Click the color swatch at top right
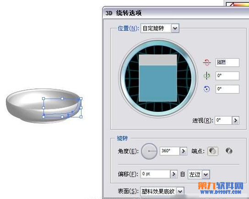Screen dimensions: 249x199 click(x=238, y=4)
